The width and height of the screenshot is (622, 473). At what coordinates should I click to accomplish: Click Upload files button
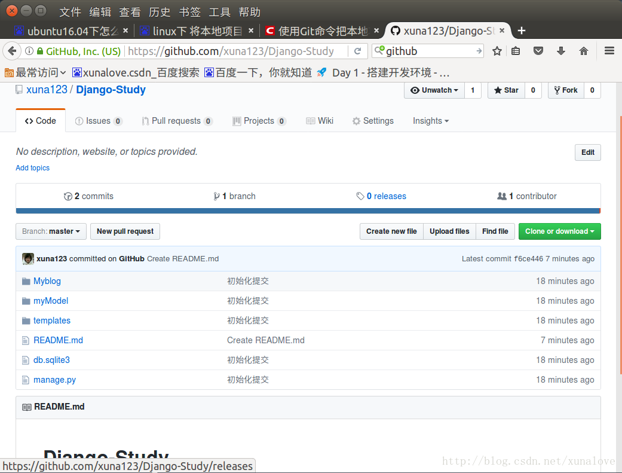449,231
